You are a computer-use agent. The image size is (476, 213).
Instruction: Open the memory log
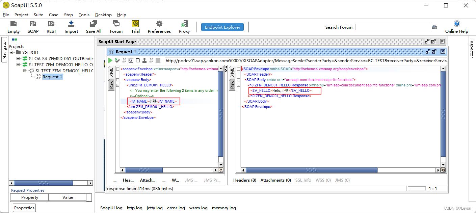point(224,208)
